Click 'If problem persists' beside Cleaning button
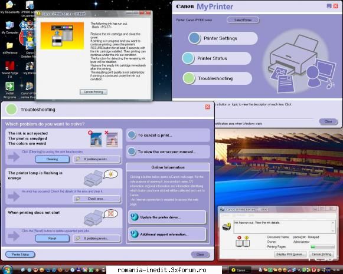The image size is (343, 274). click(96, 159)
